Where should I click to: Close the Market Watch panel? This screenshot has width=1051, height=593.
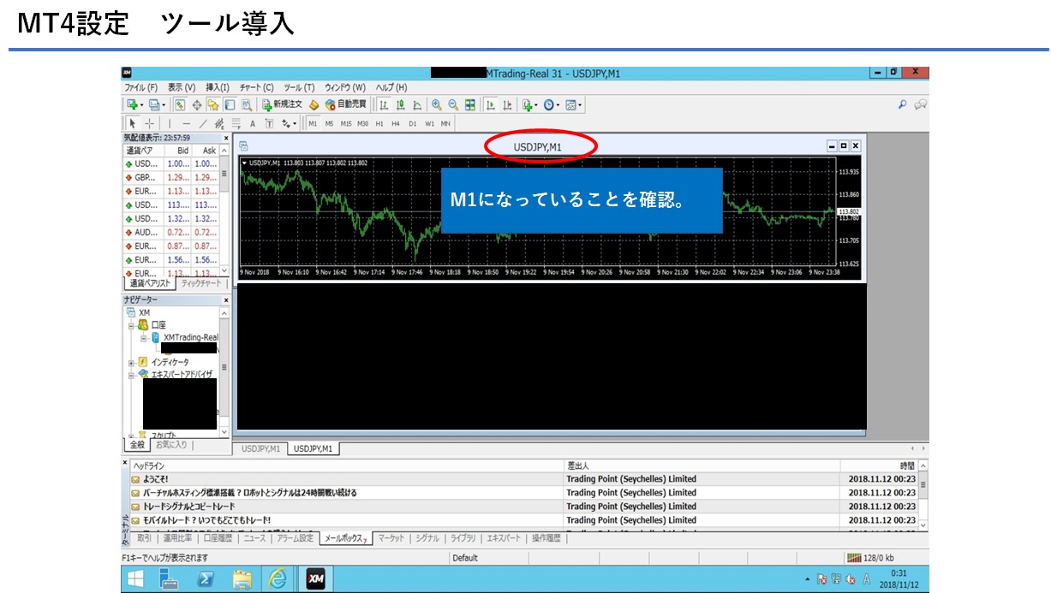coord(226,137)
